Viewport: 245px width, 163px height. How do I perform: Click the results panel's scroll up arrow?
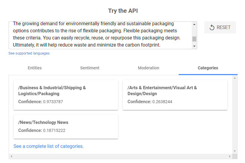[235, 78]
